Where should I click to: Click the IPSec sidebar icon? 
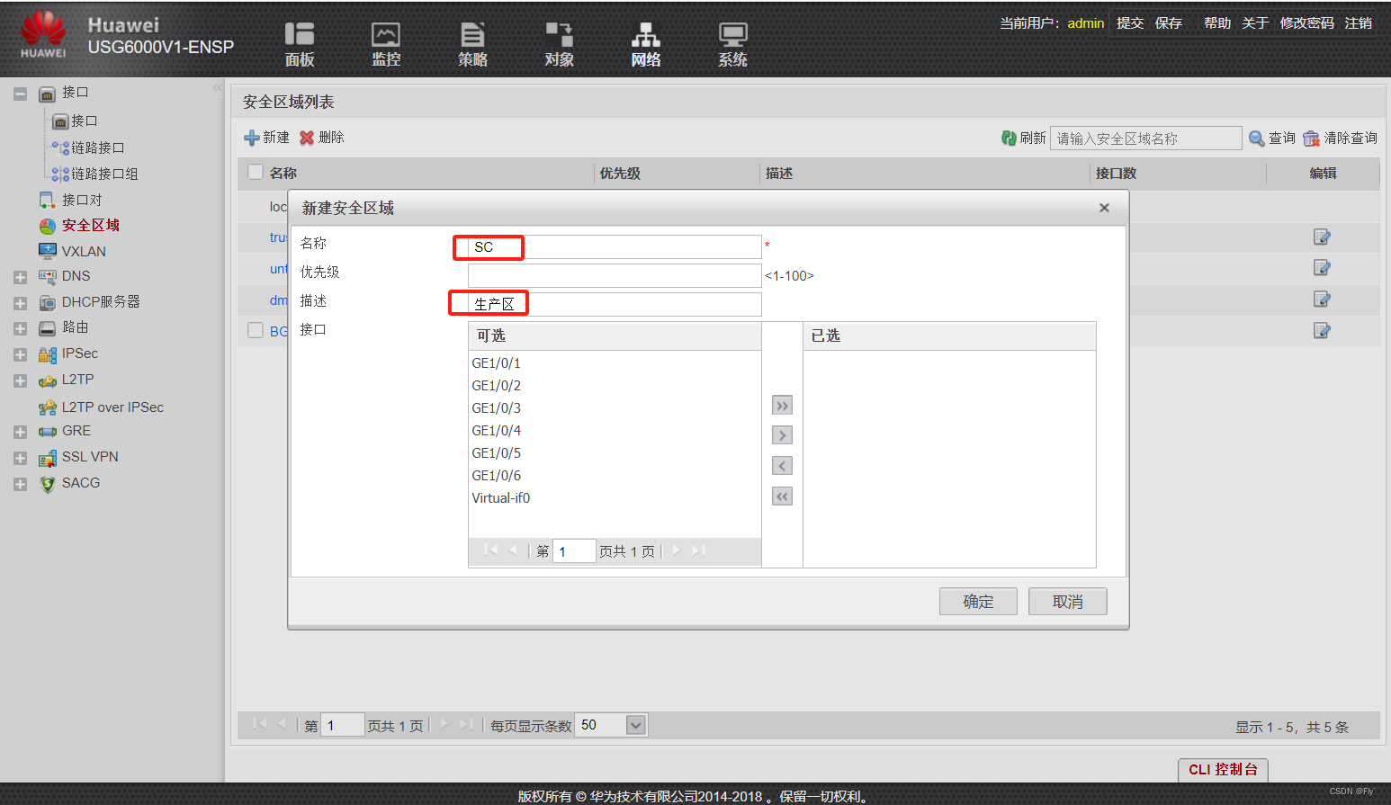tap(48, 355)
